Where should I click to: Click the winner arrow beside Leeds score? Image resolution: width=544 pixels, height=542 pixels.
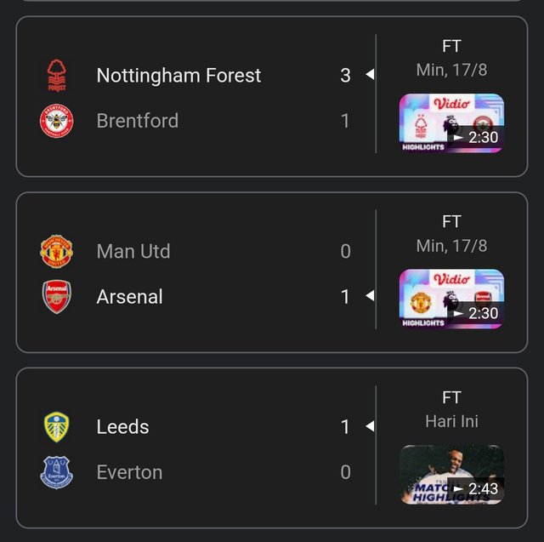(370, 425)
